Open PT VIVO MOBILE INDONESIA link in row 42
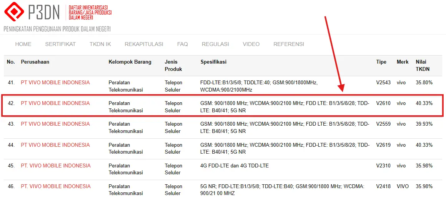Screen dimensions: 446x200 click(55, 103)
